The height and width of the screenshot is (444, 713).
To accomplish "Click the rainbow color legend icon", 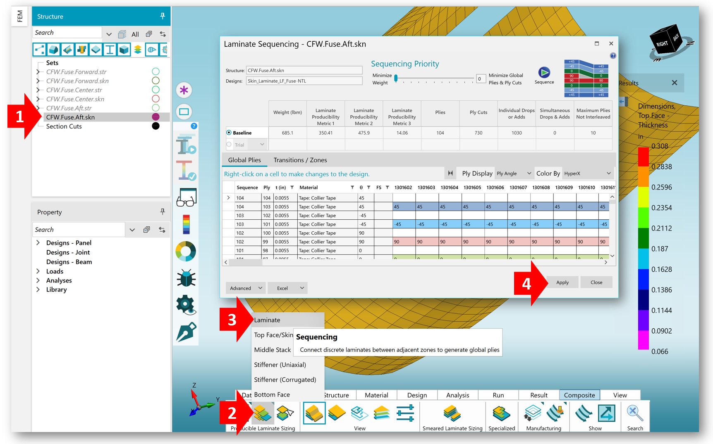I will (186, 224).
